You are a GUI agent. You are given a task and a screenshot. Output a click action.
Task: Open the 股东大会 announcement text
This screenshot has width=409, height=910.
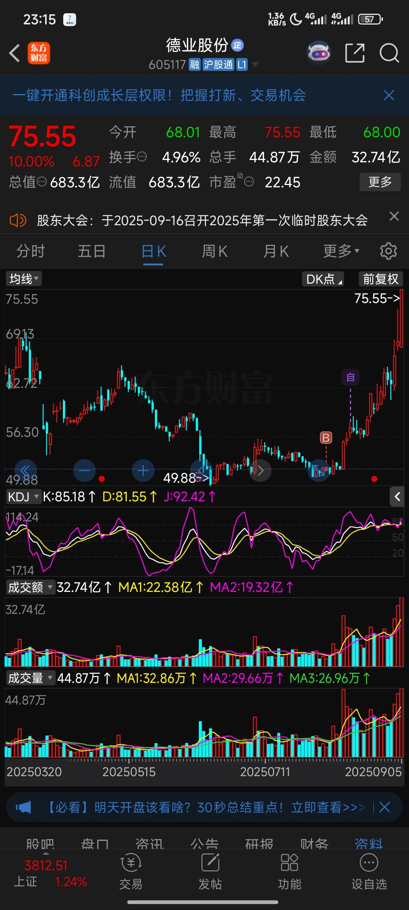point(202,220)
